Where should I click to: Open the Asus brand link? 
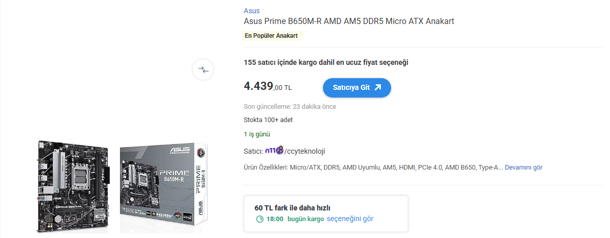point(252,11)
